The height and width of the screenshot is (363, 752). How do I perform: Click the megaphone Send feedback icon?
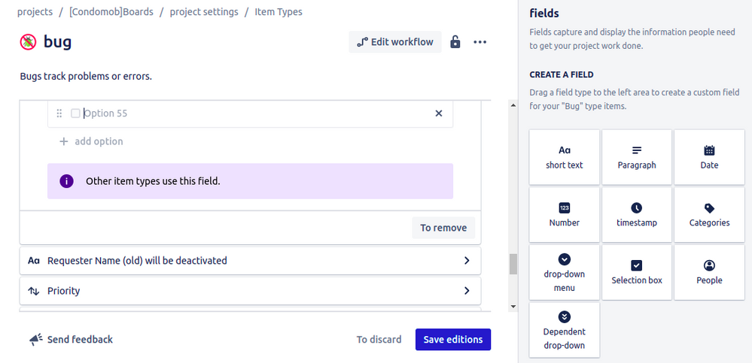(x=35, y=340)
